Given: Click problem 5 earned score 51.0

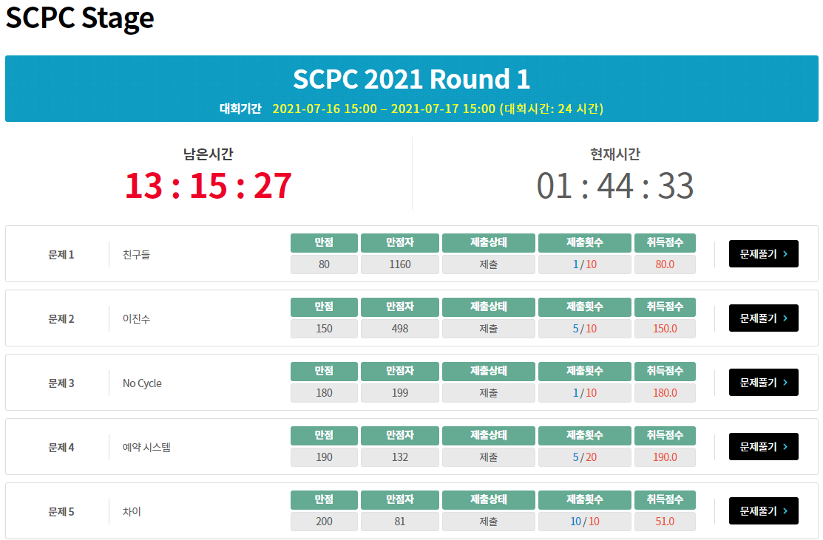Looking at the screenshot, I should 665,521.
